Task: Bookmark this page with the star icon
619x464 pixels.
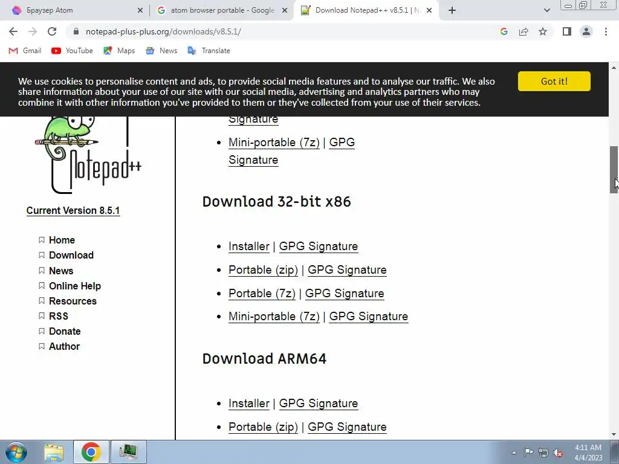Action: (x=543, y=31)
